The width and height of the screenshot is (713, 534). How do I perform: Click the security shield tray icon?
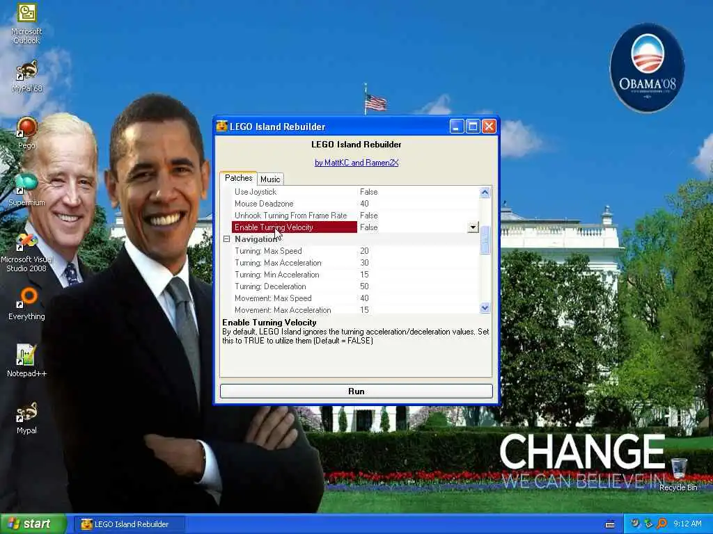[x=635, y=524]
